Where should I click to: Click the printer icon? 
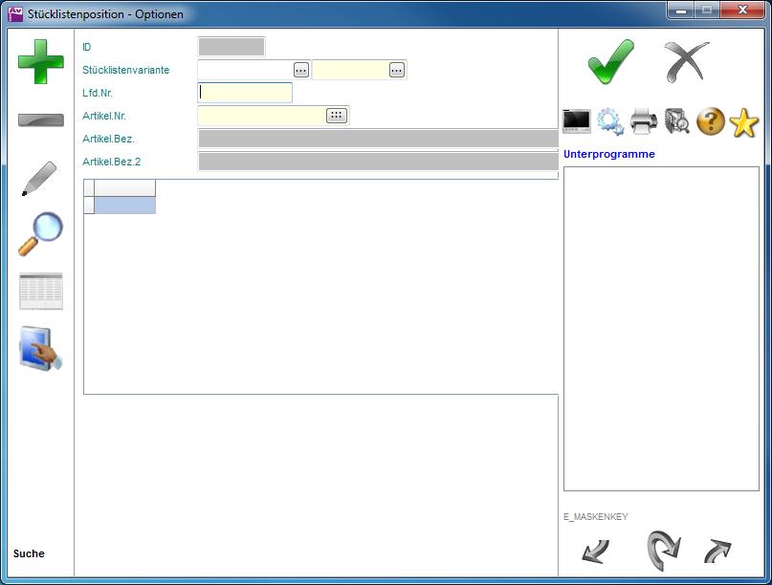(x=644, y=121)
